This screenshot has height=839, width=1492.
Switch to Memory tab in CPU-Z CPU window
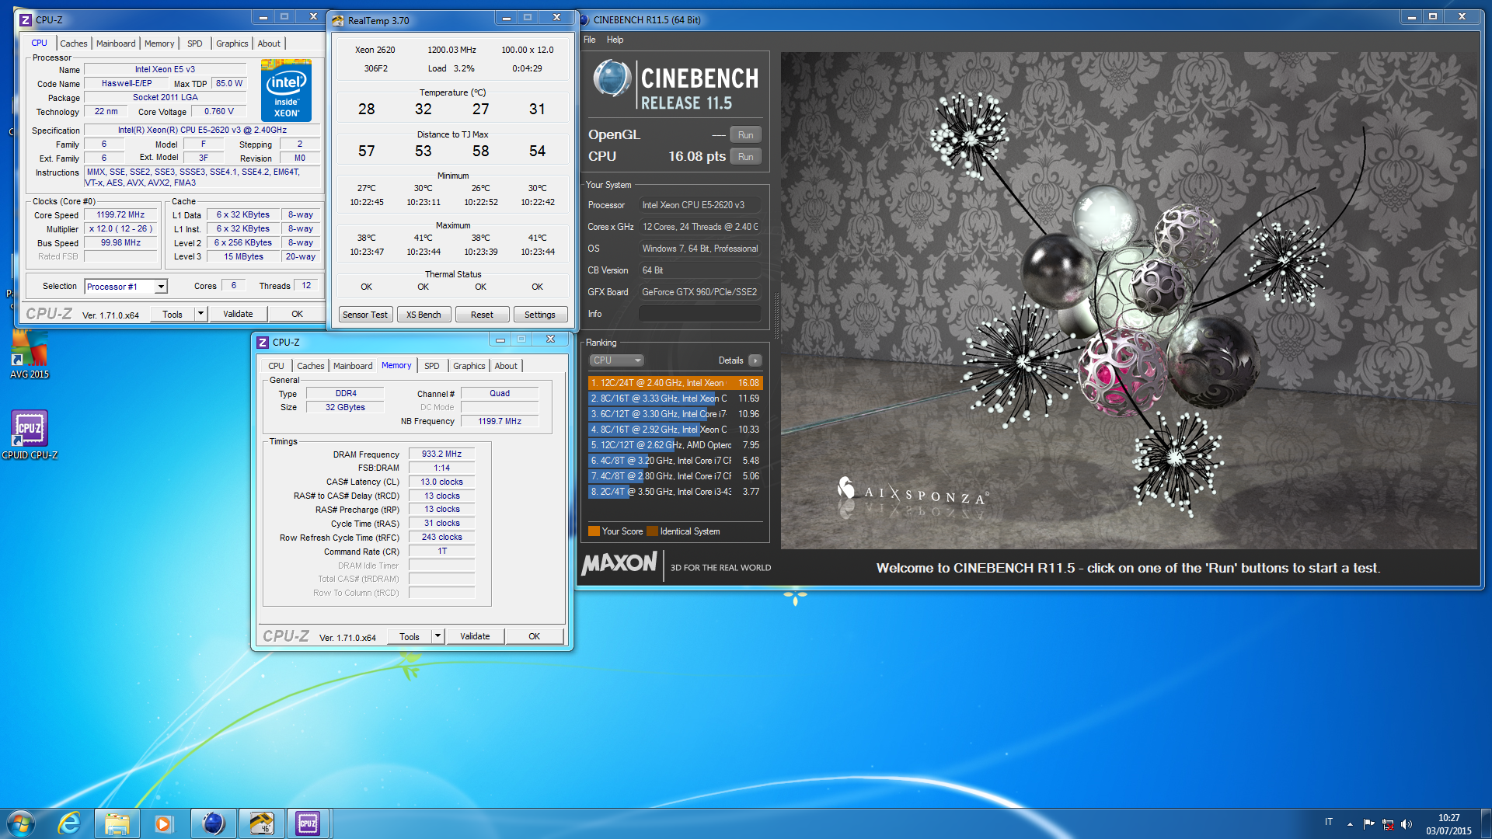159,44
